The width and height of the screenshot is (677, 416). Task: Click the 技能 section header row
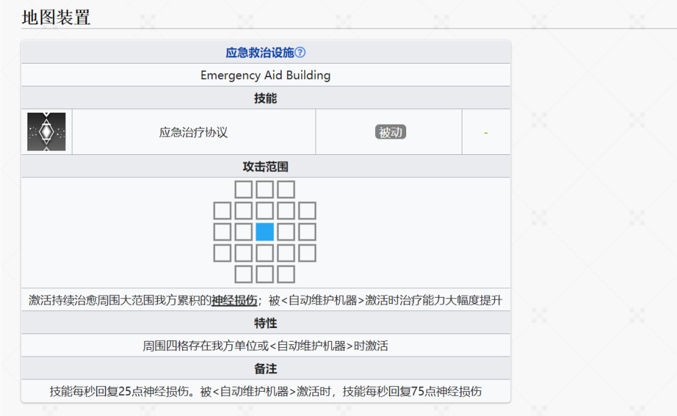(x=265, y=98)
